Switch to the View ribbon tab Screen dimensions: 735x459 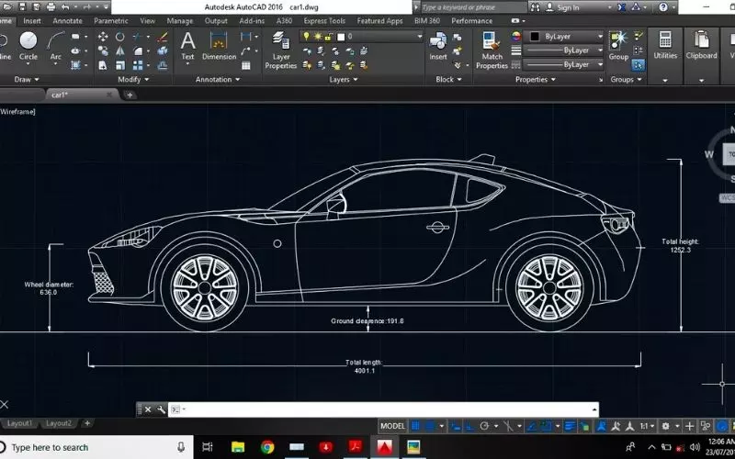(x=148, y=20)
